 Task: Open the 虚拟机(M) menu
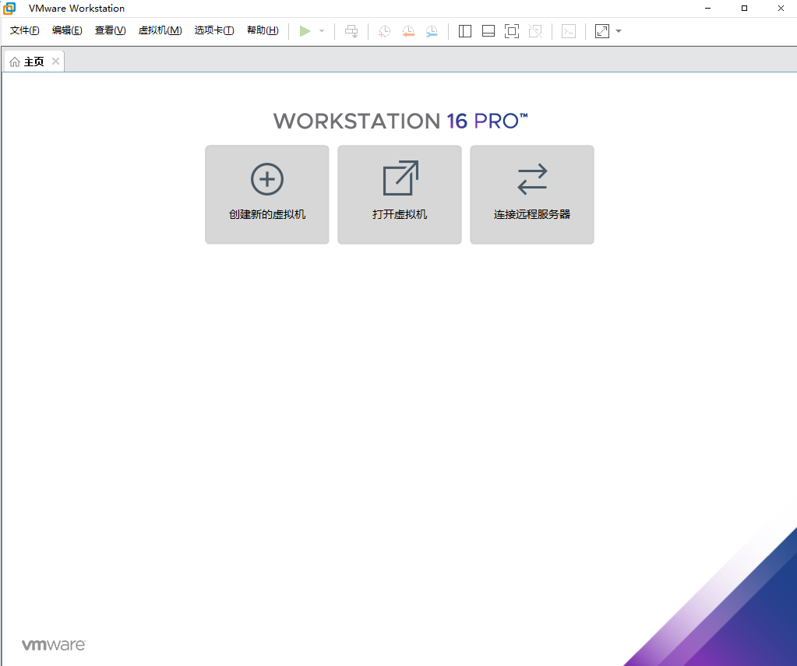click(160, 30)
